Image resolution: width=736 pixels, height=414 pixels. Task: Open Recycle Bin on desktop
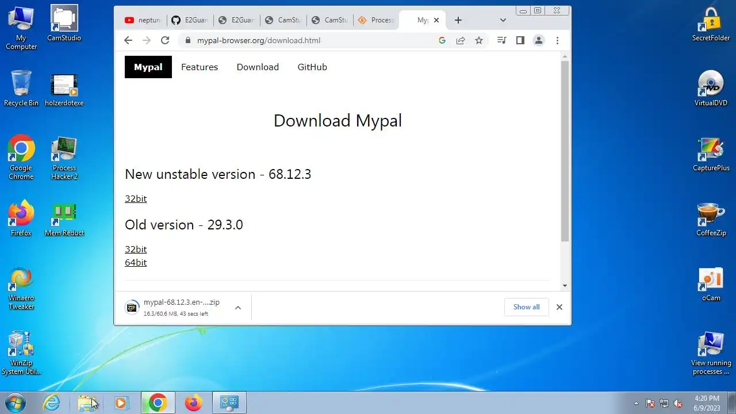(21, 89)
